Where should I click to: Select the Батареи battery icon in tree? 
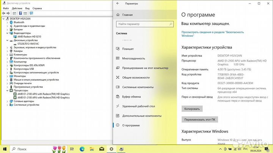(11, 30)
